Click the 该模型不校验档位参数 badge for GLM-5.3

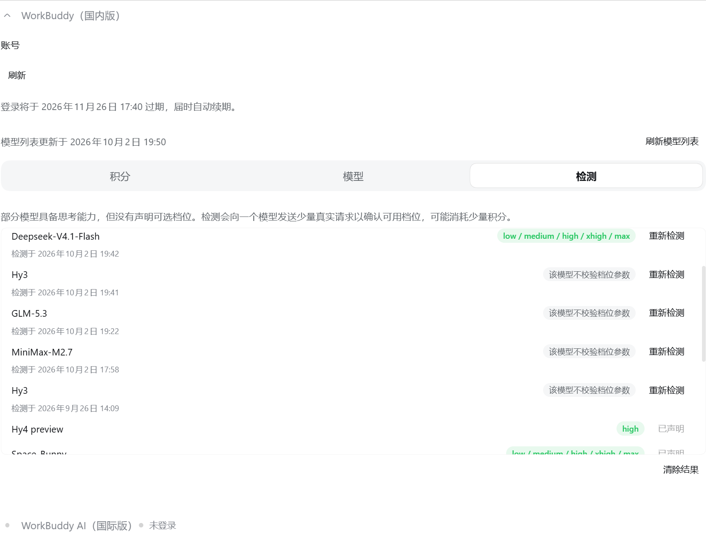589,313
